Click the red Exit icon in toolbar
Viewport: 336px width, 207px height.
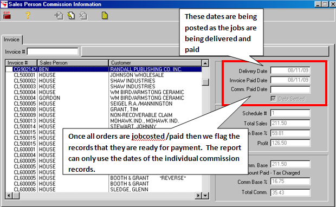click(7, 15)
